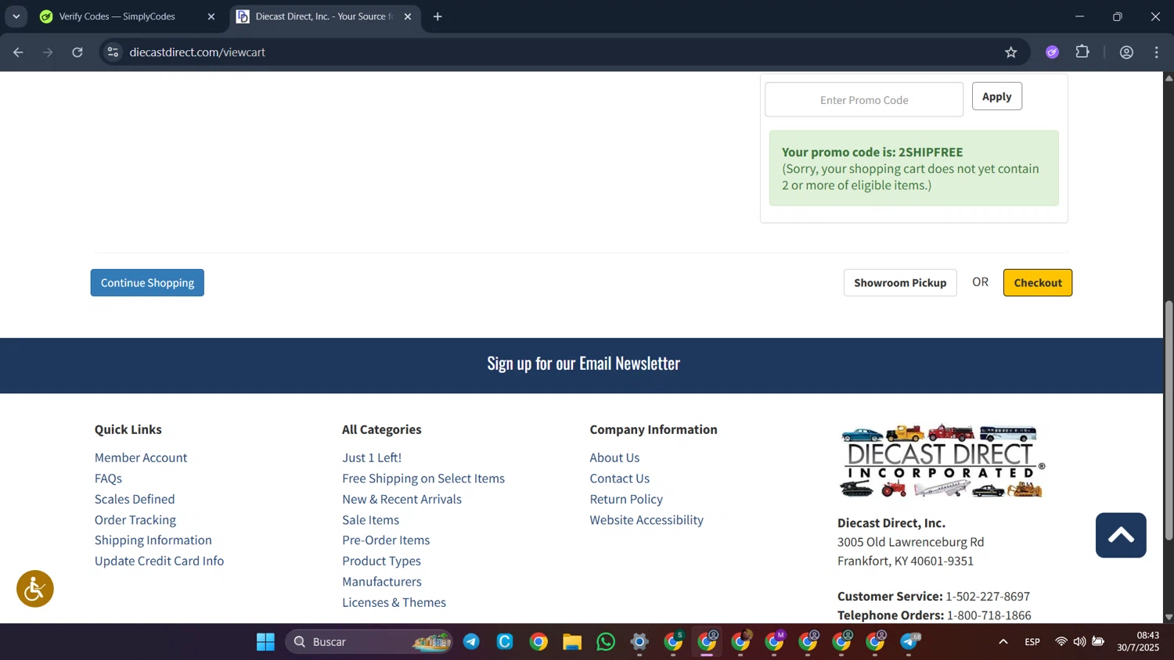This screenshot has height=660, width=1174.
Task: Go back to the previous page
Action: tap(18, 52)
